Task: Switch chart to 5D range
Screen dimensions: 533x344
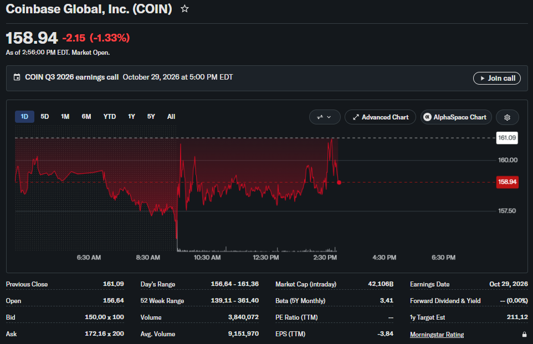Action: coord(44,117)
